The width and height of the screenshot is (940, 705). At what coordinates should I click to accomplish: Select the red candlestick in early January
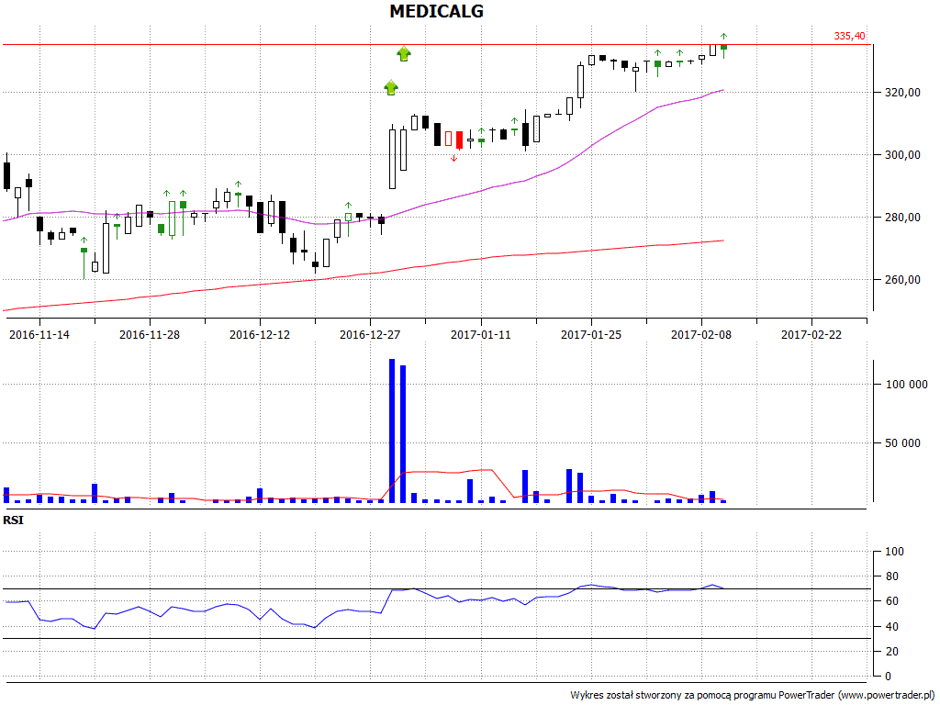tap(460, 140)
